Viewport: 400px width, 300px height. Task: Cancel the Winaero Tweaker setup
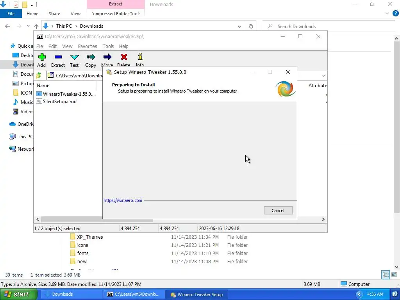coord(278,211)
